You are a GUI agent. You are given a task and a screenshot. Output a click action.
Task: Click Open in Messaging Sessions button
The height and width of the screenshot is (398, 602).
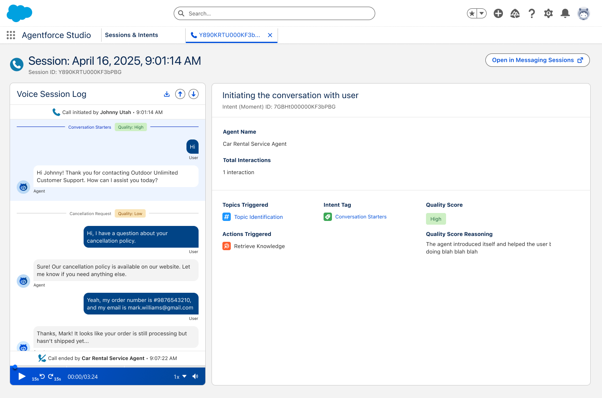click(x=538, y=60)
